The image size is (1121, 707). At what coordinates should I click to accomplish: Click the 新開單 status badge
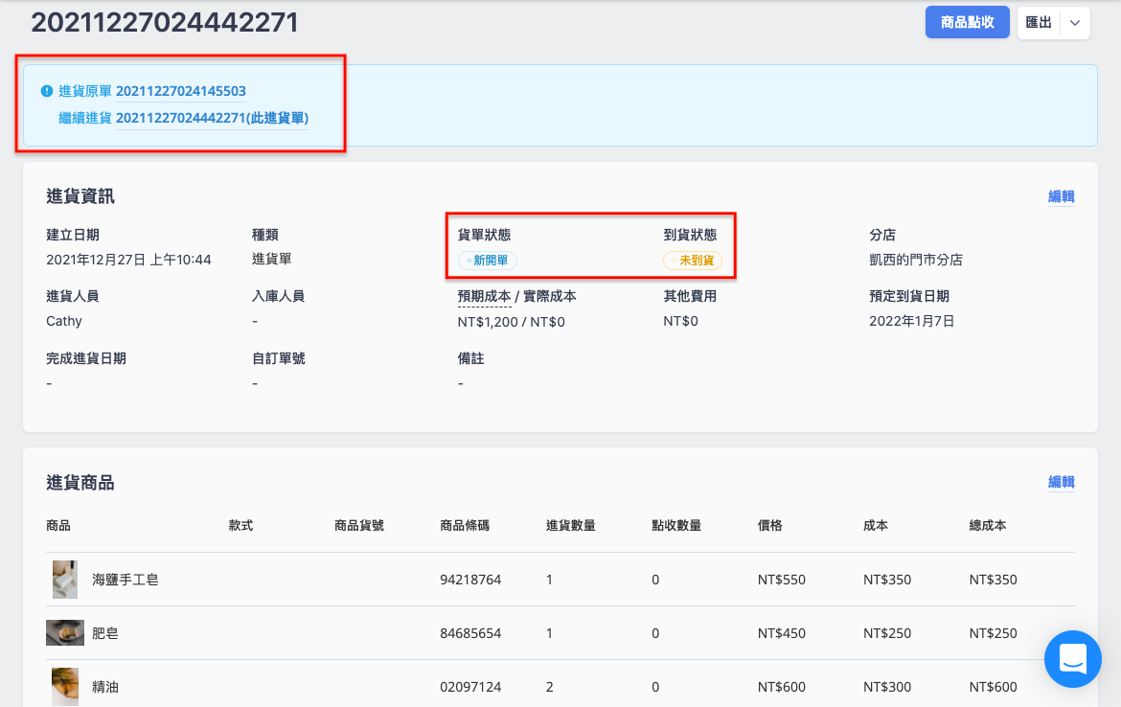pos(488,261)
